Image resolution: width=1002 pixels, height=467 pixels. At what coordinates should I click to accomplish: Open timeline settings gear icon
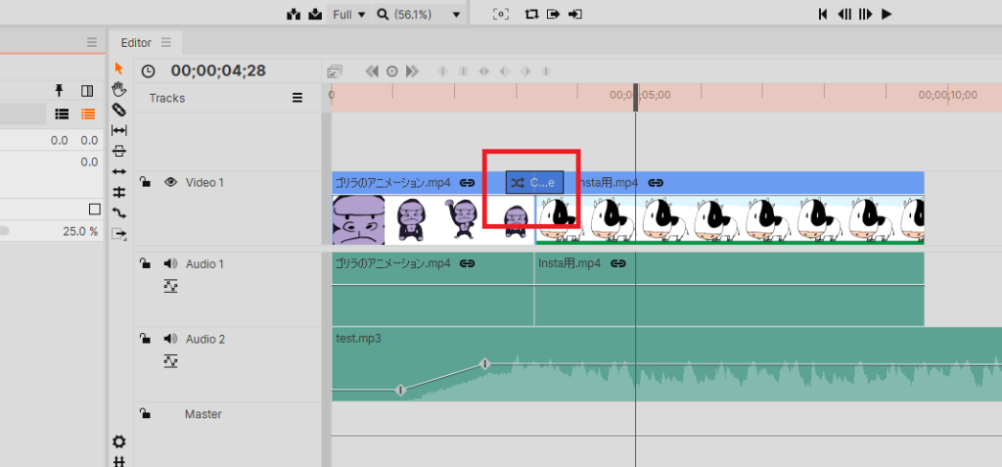coord(119,442)
